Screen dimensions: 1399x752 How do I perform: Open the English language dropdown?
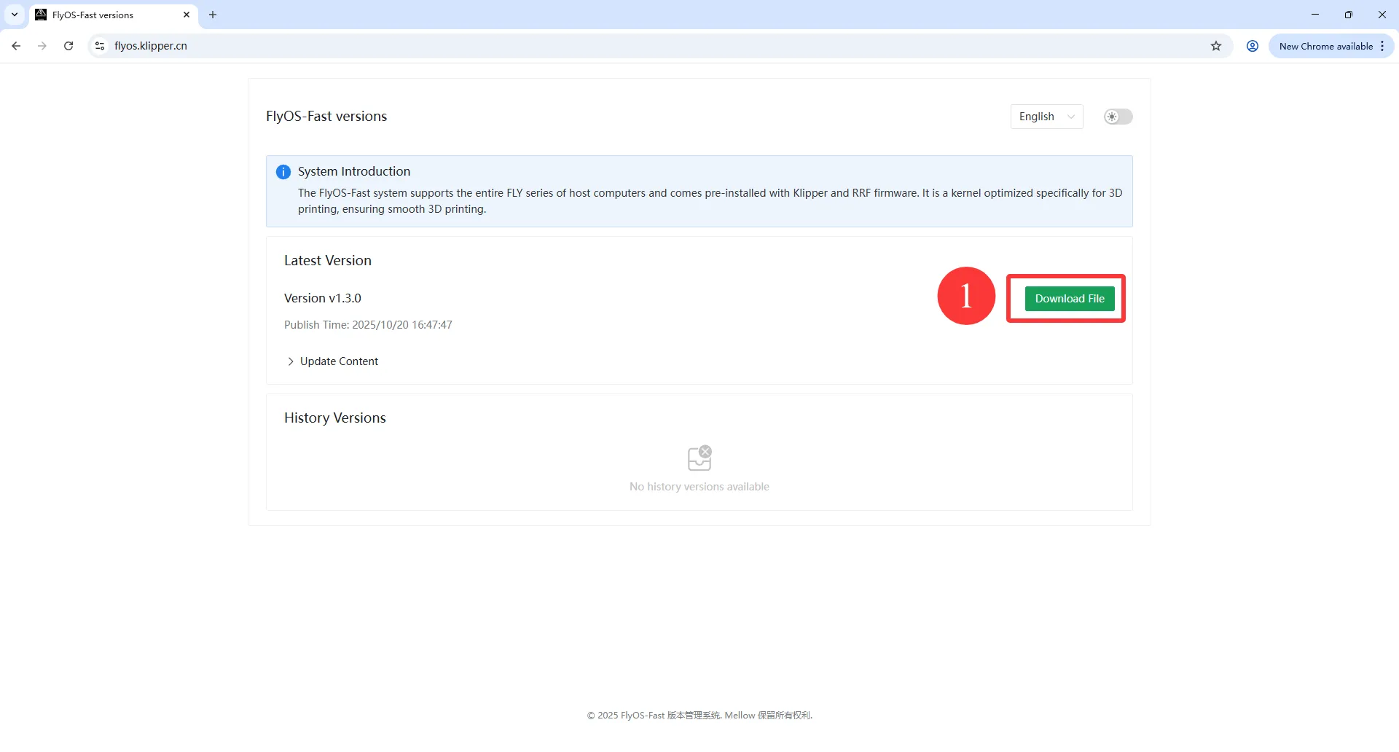(1046, 117)
